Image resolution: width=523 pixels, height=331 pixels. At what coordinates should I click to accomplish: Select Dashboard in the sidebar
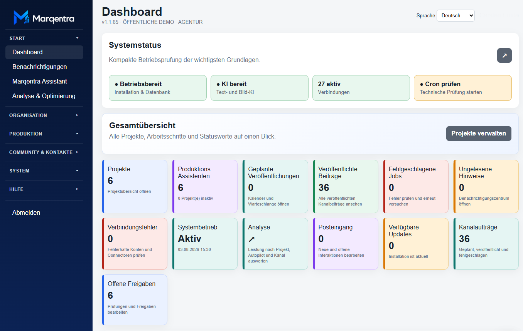44,52
